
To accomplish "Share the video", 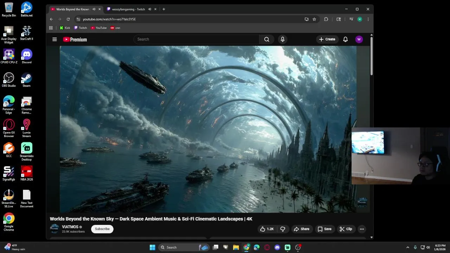I will (302, 229).
